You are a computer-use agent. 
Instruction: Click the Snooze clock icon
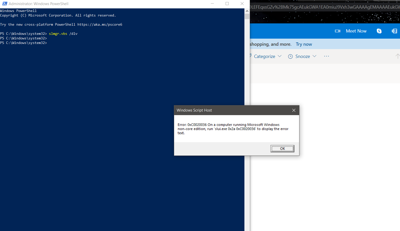coord(290,56)
